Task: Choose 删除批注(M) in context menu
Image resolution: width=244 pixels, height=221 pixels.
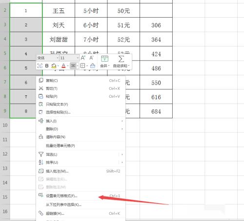Action: coord(81,187)
